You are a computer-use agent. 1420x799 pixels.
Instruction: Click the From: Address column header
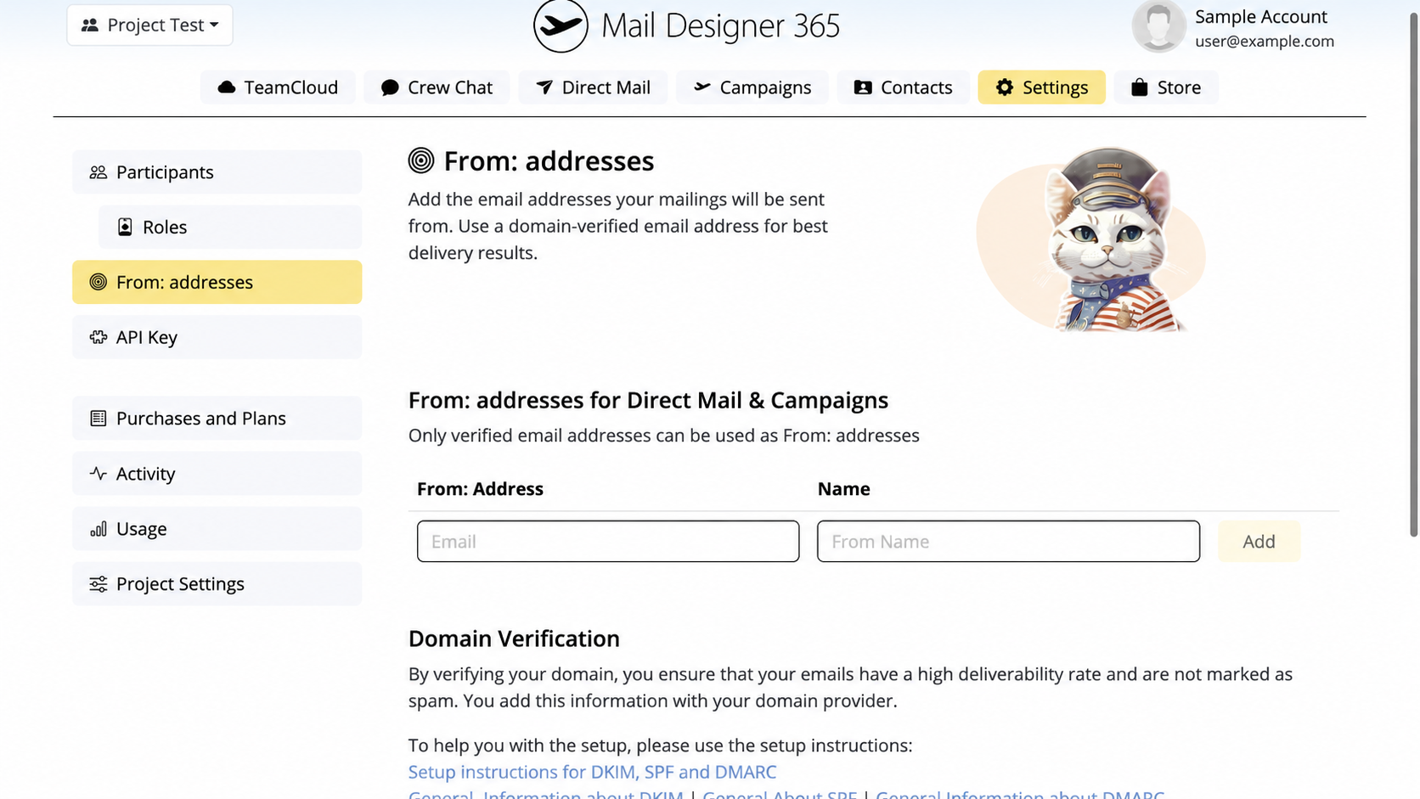[x=480, y=489]
